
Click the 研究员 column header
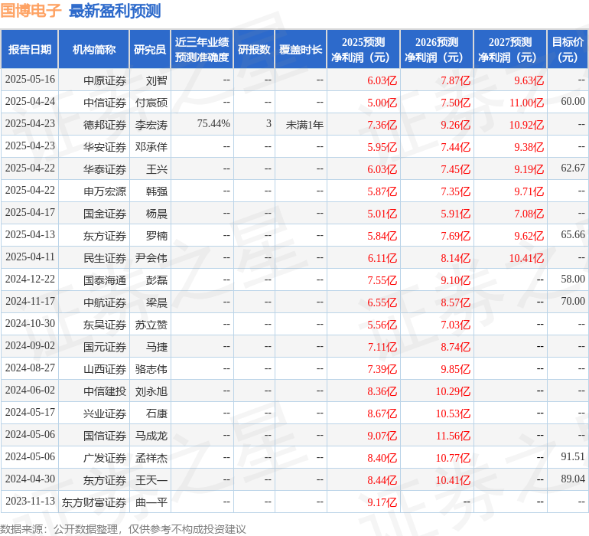coord(149,50)
